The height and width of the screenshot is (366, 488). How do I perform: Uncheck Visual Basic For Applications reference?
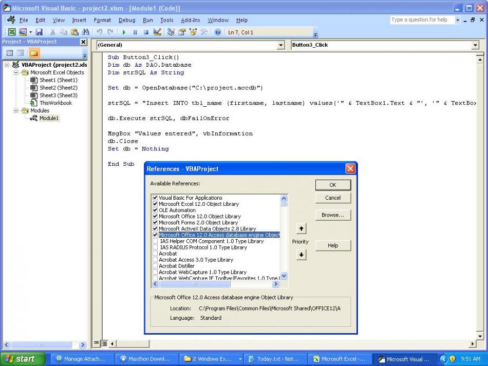click(x=155, y=198)
